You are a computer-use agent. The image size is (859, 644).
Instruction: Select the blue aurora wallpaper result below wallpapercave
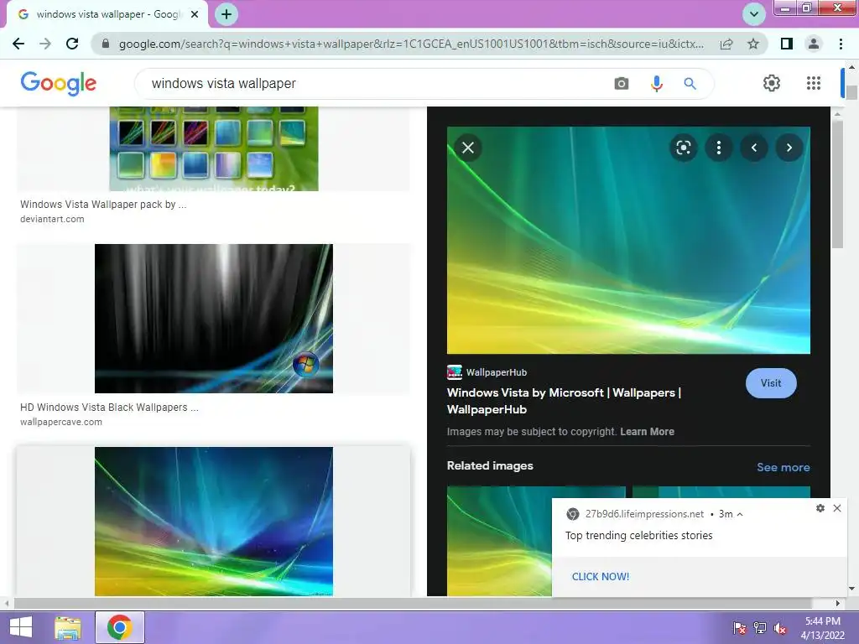(214, 522)
